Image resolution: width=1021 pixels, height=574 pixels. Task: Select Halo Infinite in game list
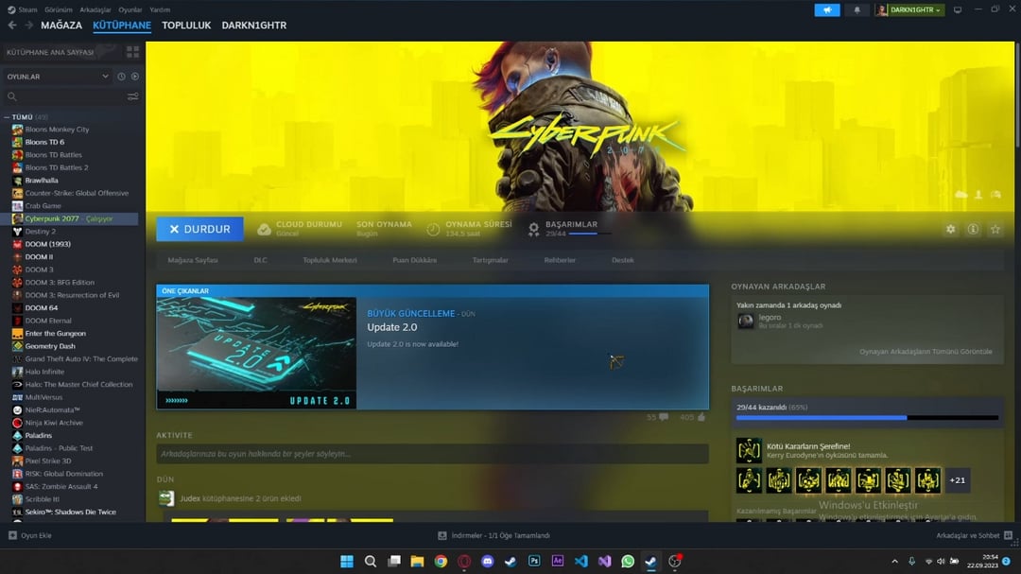pos(44,372)
